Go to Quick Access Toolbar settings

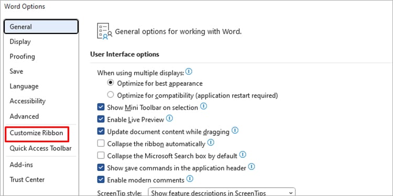click(x=40, y=148)
